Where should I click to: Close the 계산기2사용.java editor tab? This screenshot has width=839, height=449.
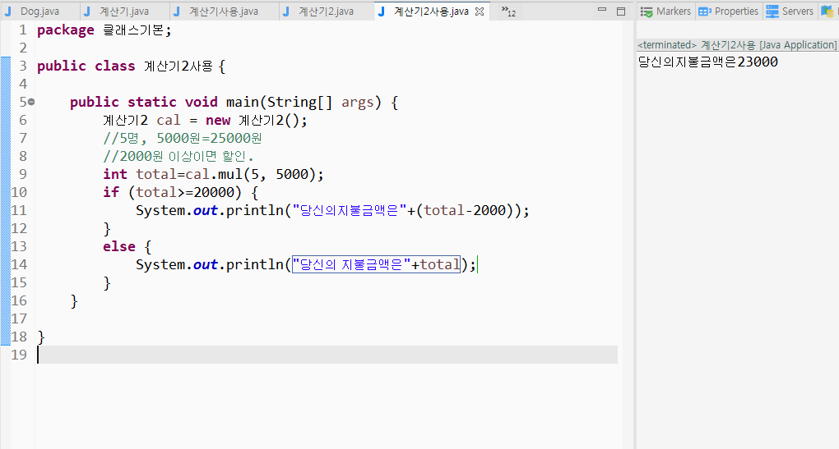pyautogui.click(x=480, y=11)
